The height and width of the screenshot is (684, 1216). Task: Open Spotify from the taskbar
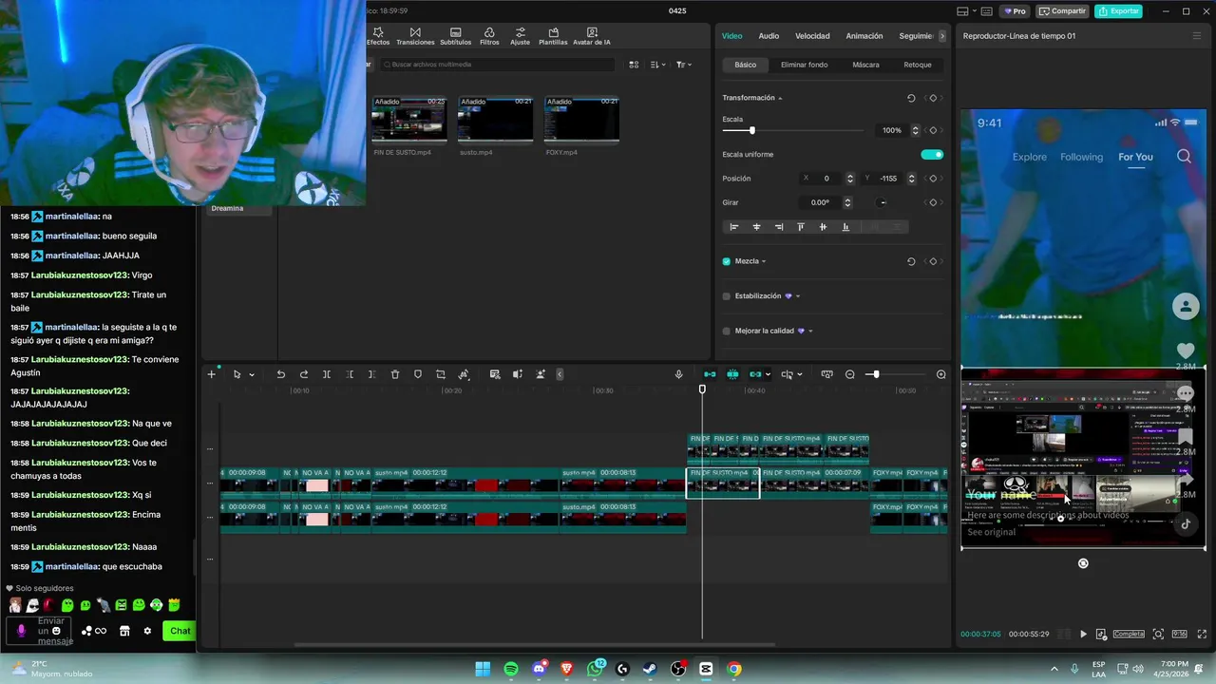point(511,669)
